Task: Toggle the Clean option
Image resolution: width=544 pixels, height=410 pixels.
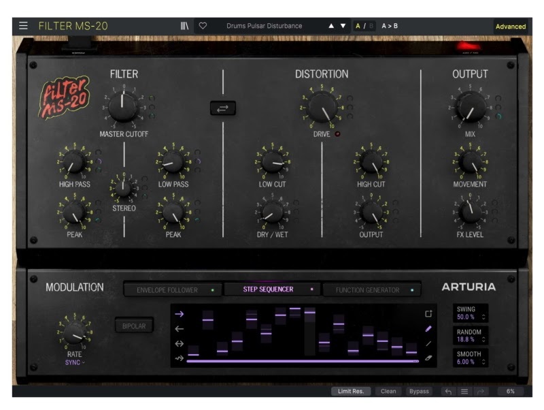Action: click(x=388, y=391)
